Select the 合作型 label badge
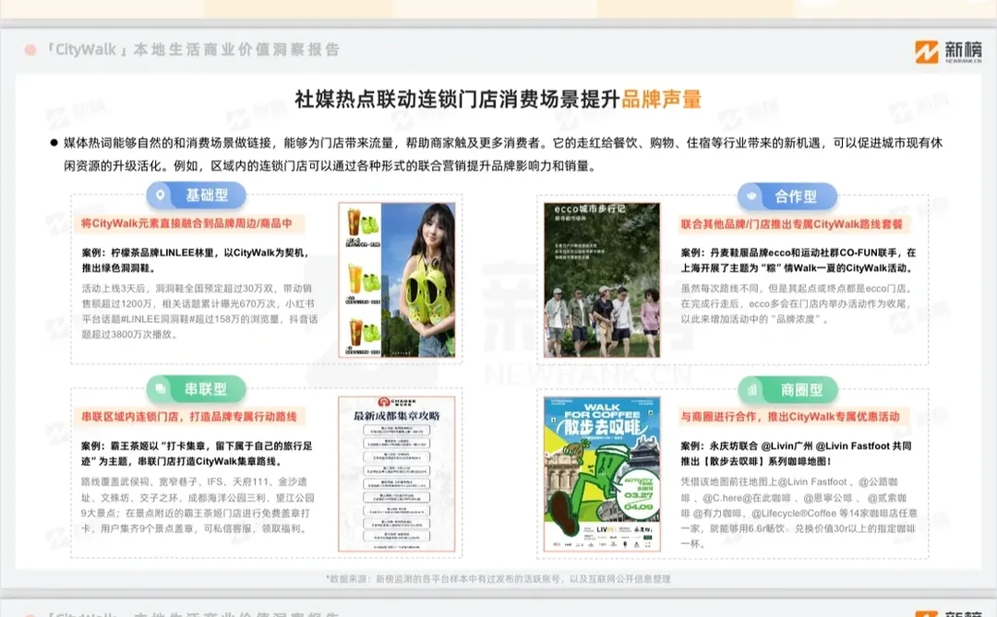 (787, 196)
